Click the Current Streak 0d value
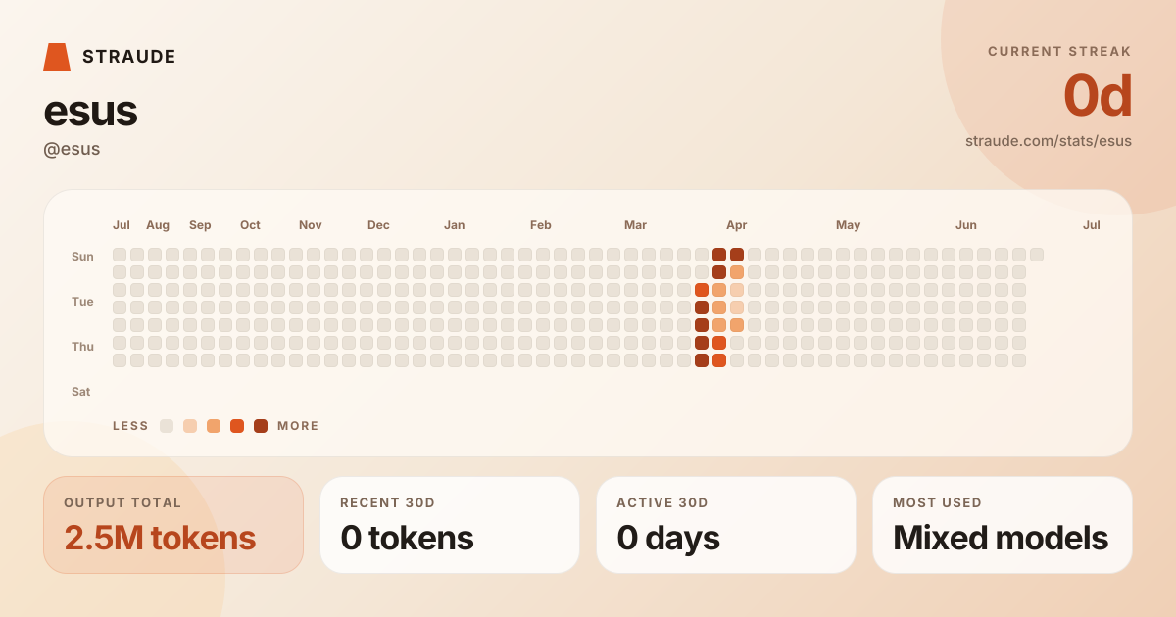Image resolution: width=1176 pixels, height=617 pixels. click(1098, 96)
